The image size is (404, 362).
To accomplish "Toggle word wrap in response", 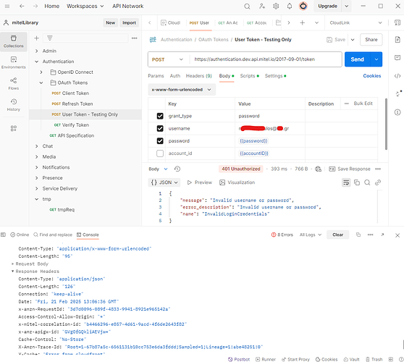I will pos(346,182).
